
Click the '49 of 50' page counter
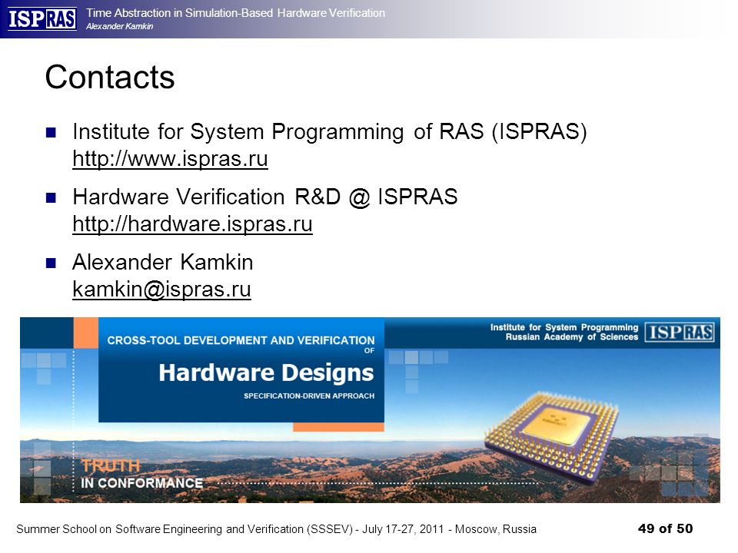(x=666, y=528)
